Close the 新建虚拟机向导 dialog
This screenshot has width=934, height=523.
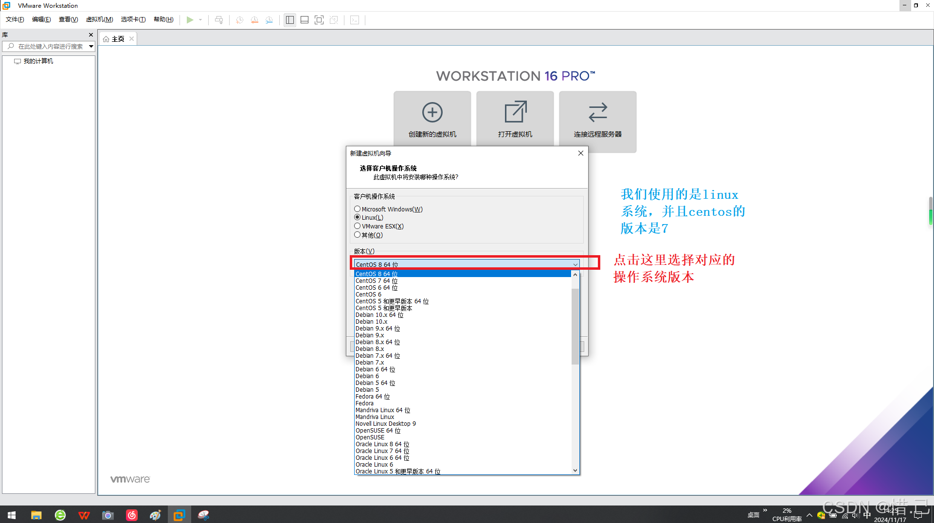tap(580, 153)
